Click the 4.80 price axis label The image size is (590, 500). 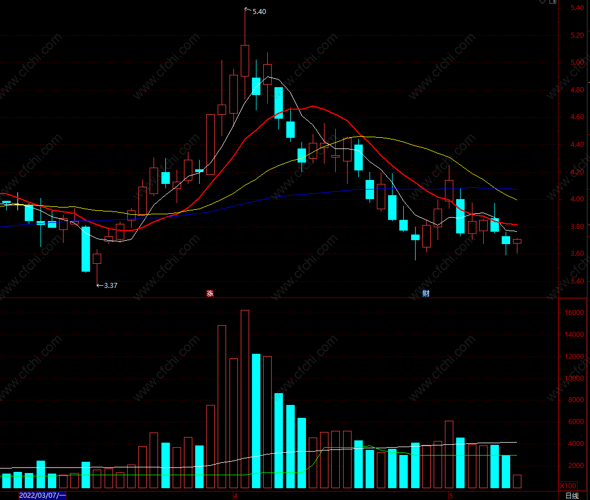pyautogui.click(x=577, y=90)
